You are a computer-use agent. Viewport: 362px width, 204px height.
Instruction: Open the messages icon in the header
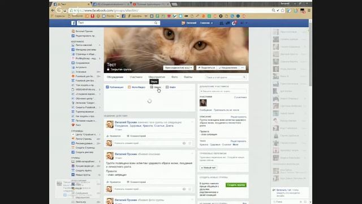coord(227,23)
